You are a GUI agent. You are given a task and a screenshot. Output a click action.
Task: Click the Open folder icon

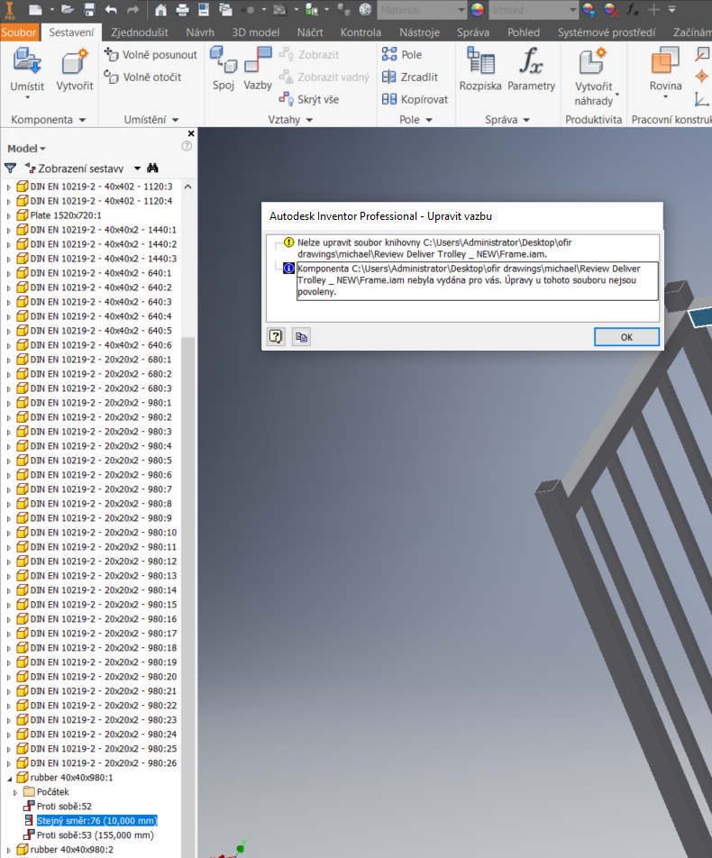[67, 9]
